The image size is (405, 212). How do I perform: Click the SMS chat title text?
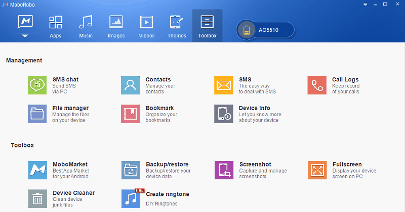click(x=66, y=80)
